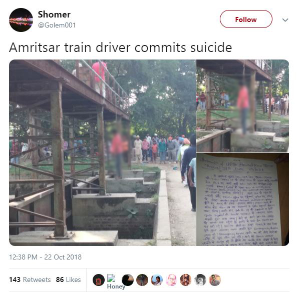Image resolution: width=308 pixels, height=298 pixels.
Task: Open the first liker's dark red avatar
Action: tap(99, 280)
